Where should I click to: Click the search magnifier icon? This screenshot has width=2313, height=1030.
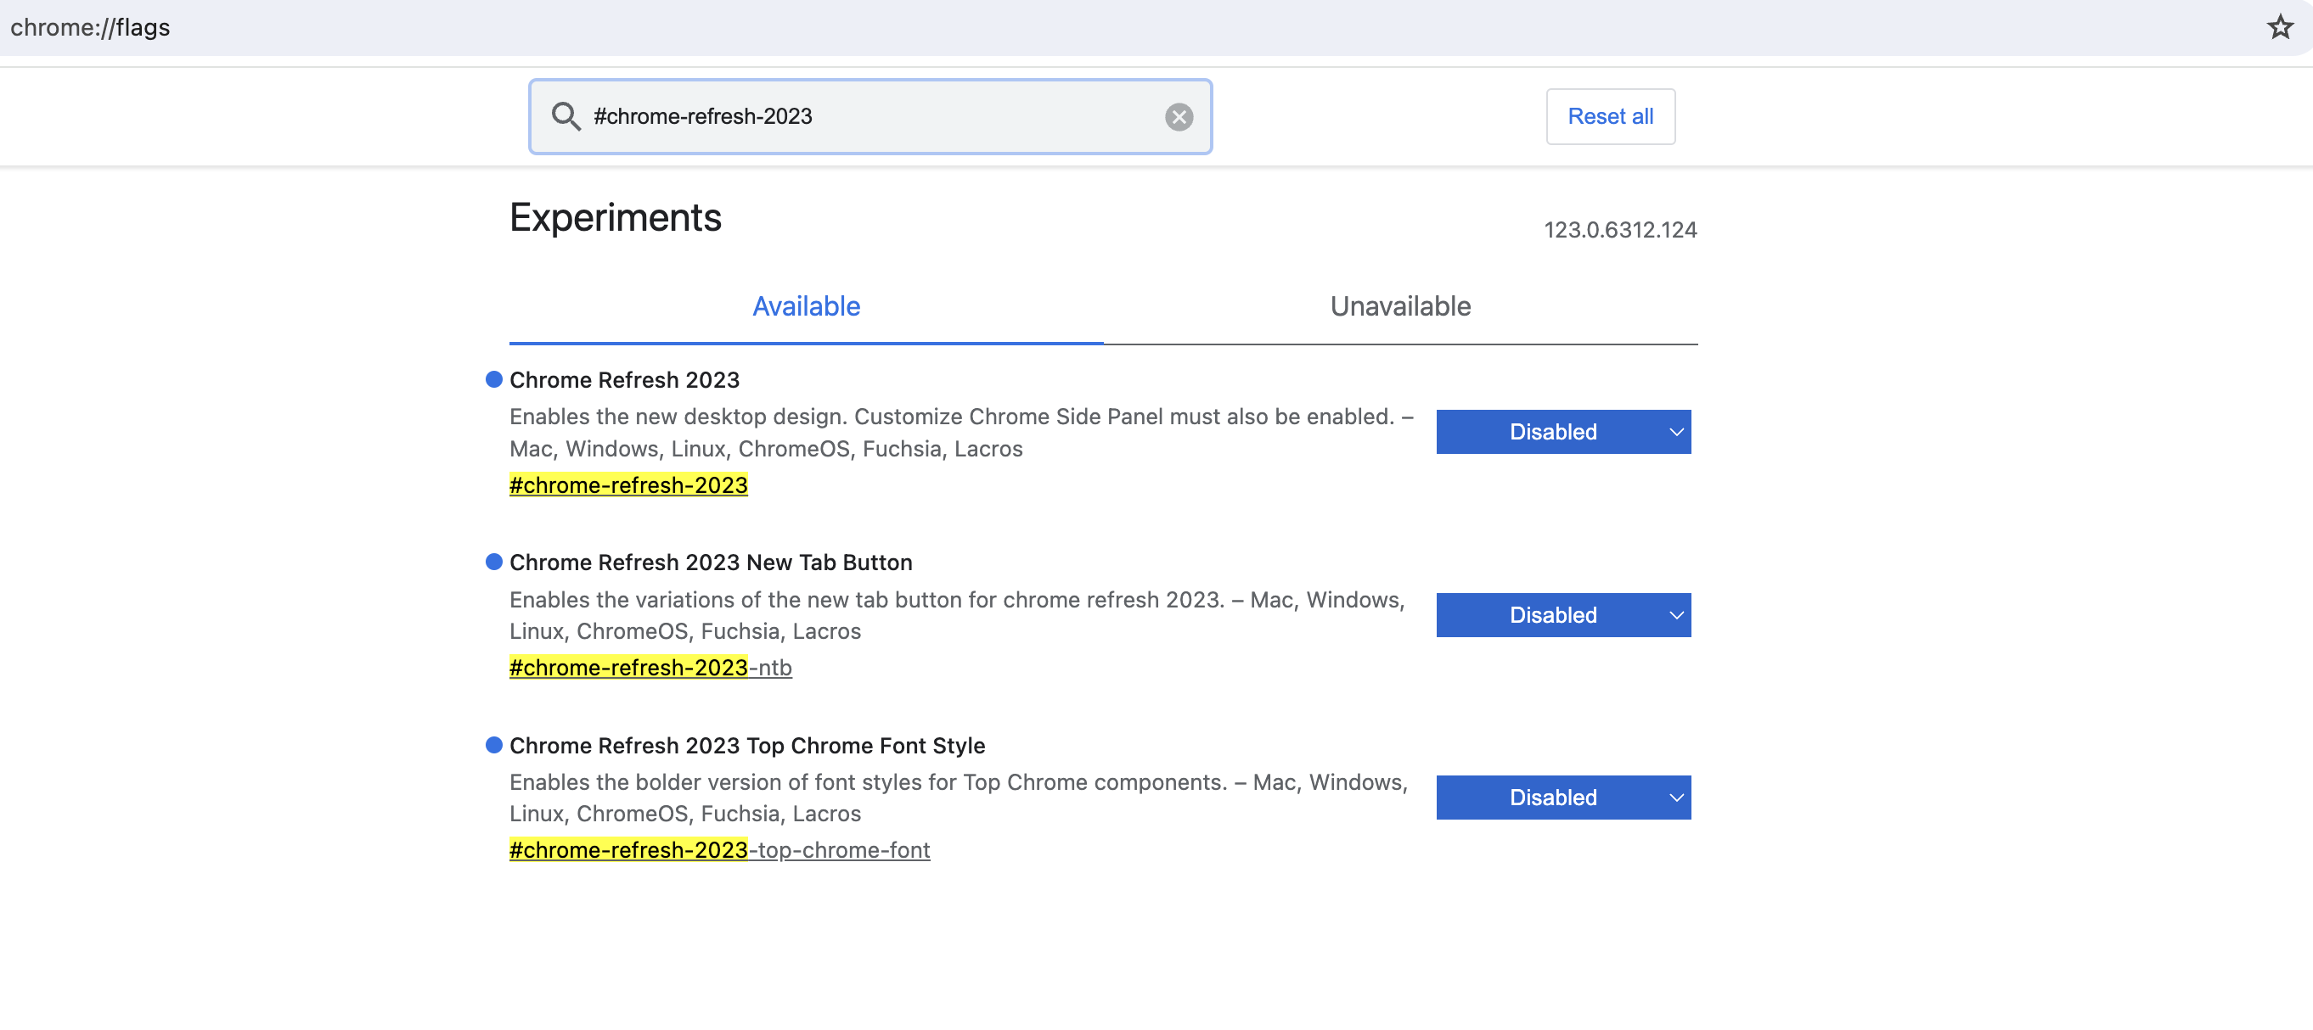click(x=565, y=116)
